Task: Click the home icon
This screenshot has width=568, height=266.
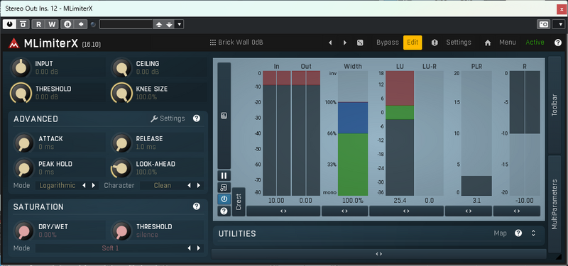Action: pyautogui.click(x=488, y=43)
